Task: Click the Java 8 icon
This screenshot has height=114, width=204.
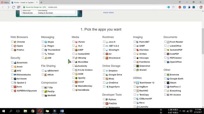Action: [107, 42]
